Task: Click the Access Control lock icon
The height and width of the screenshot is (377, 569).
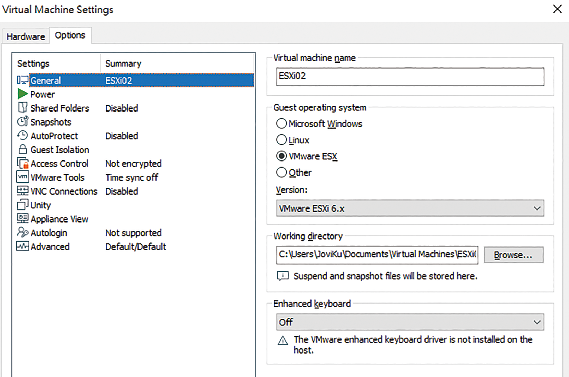Action: pos(23,163)
